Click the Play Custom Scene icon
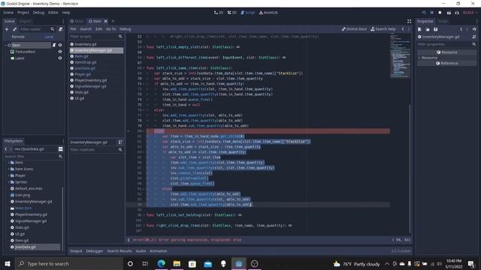This screenshot has width=481, height=270. click(457, 13)
